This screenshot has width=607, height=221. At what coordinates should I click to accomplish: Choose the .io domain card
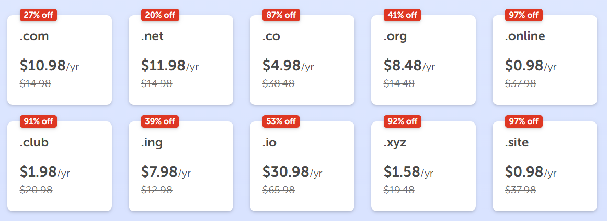[x=302, y=166]
